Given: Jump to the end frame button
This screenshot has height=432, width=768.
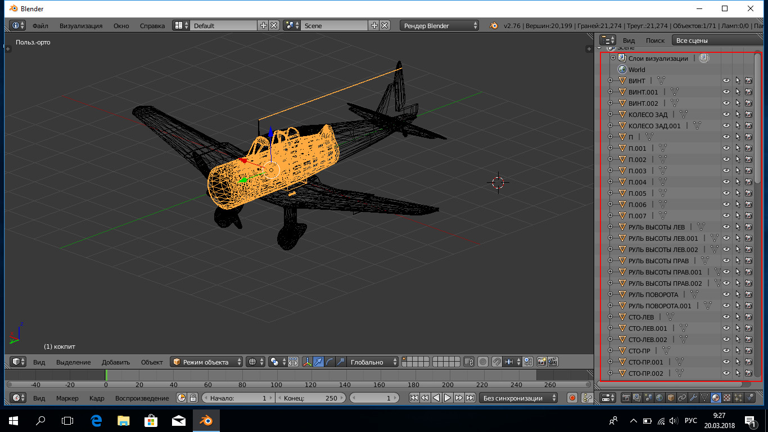Looking at the screenshot, I should pyautogui.click(x=470, y=398).
